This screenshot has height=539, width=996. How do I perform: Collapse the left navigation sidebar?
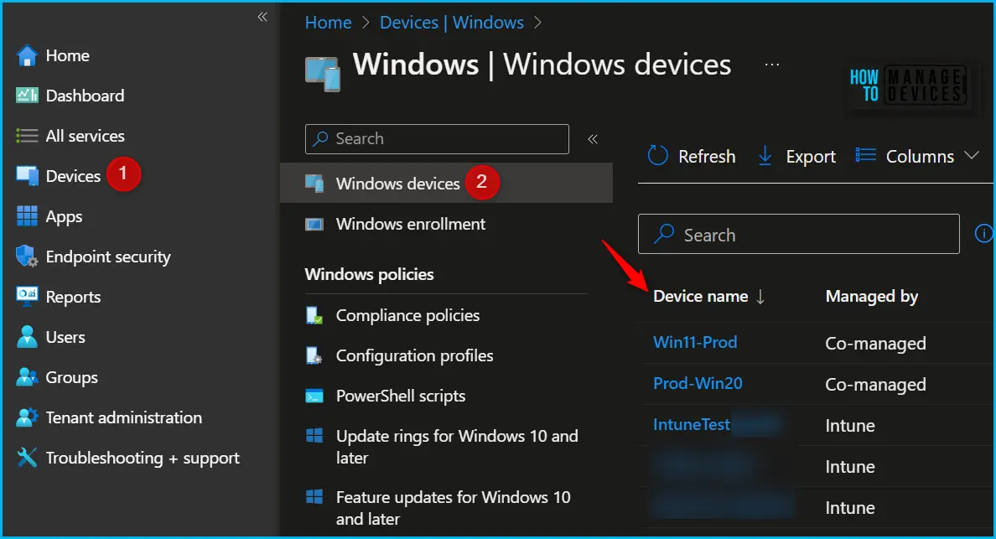(x=262, y=17)
